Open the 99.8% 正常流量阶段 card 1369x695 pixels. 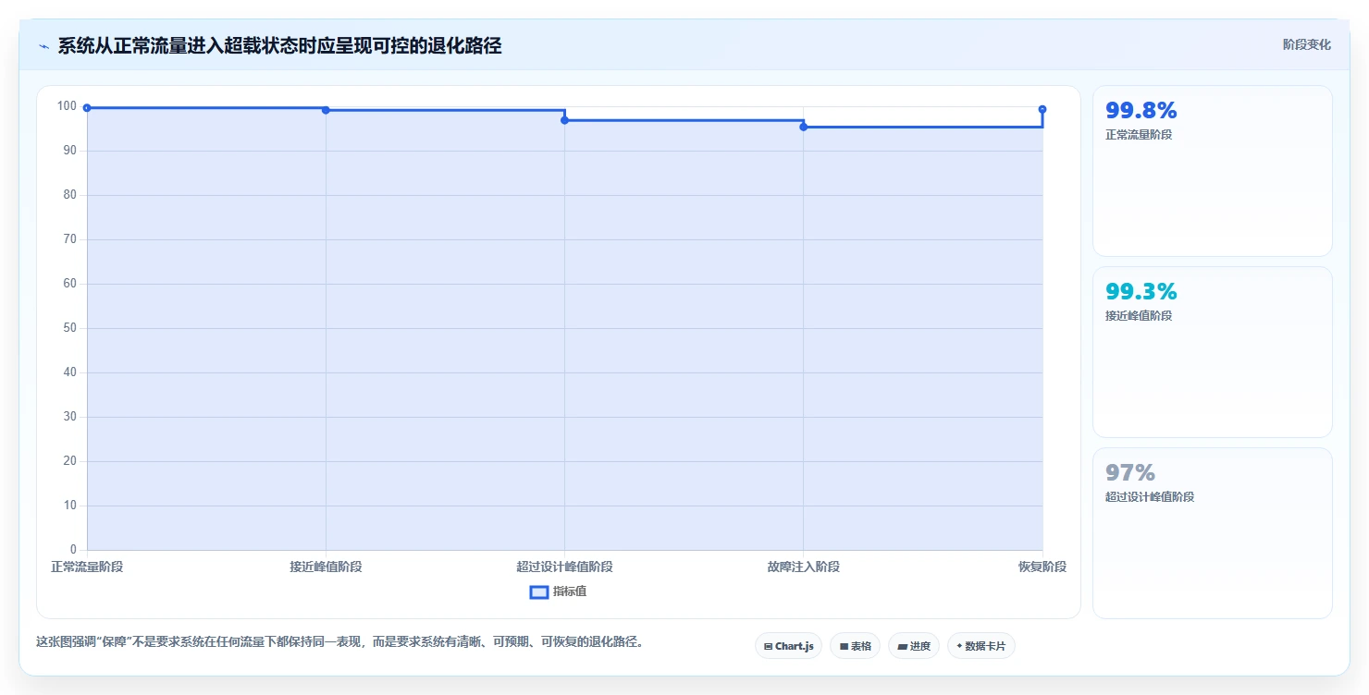(x=1213, y=171)
